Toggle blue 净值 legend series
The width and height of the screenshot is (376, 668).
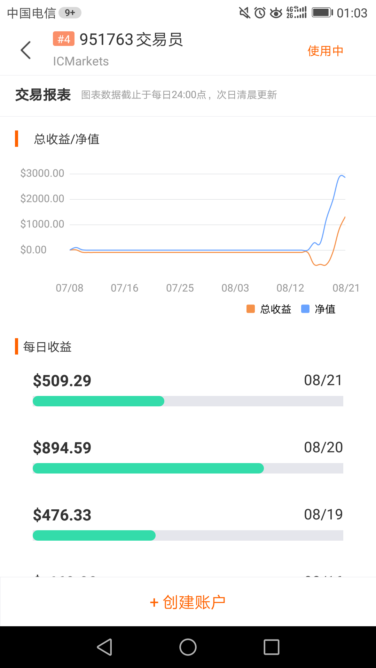pyautogui.click(x=318, y=309)
